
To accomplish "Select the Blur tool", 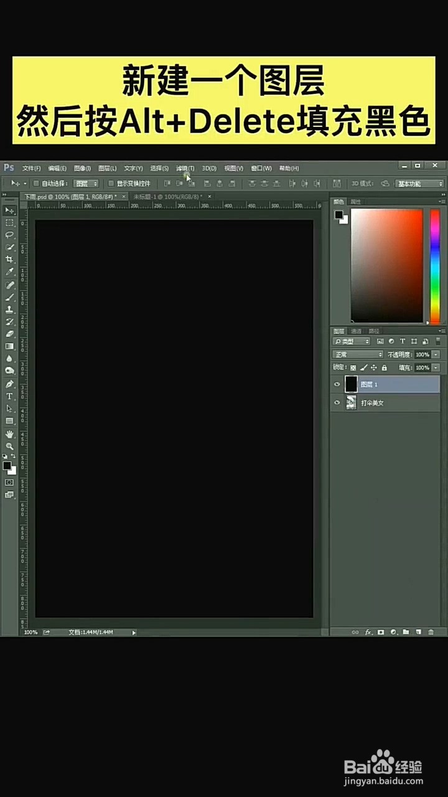I will (9, 359).
